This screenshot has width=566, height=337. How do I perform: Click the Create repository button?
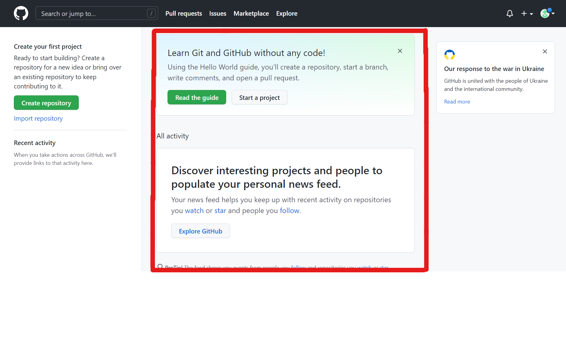(x=46, y=103)
